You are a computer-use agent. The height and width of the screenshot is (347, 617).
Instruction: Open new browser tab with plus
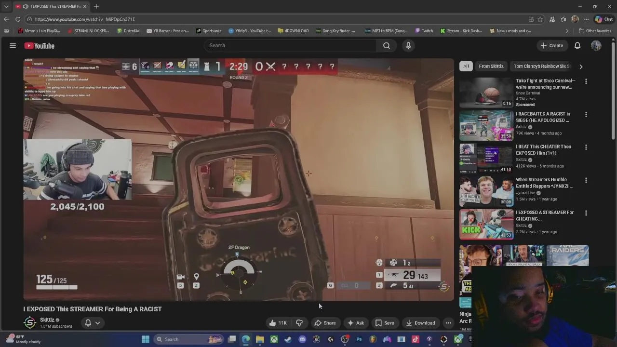[96, 6]
